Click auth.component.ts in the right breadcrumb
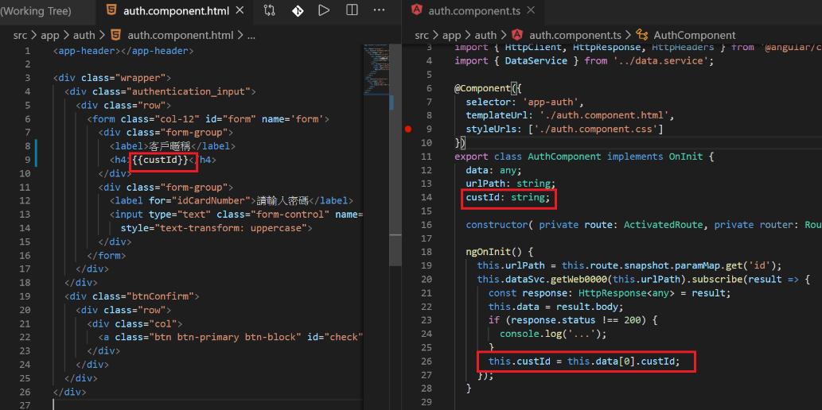This screenshot has width=822, height=410. [575, 35]
